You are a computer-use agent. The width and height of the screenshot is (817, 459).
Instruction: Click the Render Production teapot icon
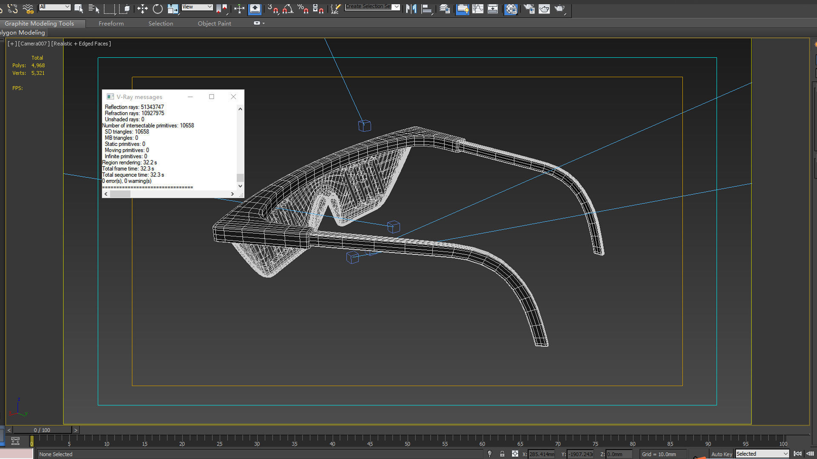[x=560, y=8]
